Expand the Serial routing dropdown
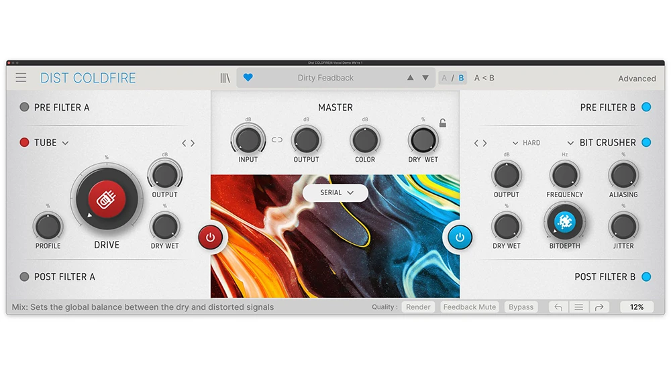The width and height of the screenshot is (671, 377). tap(335, 193)
